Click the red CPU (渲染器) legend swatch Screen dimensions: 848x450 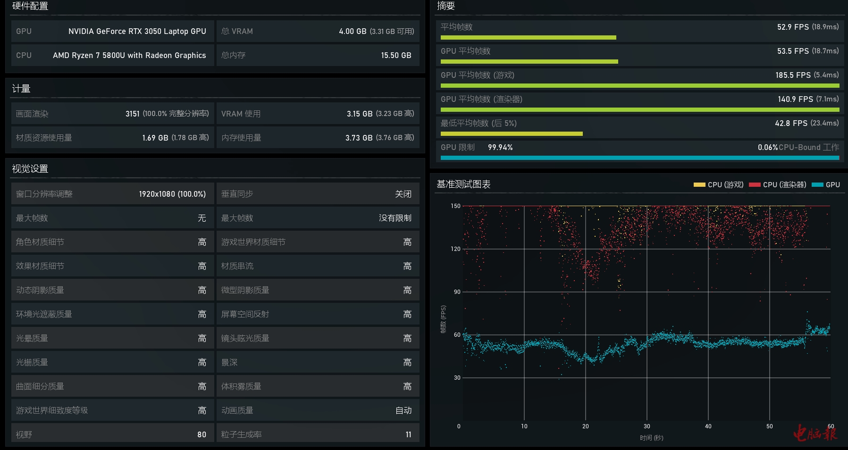click(755, 185)
